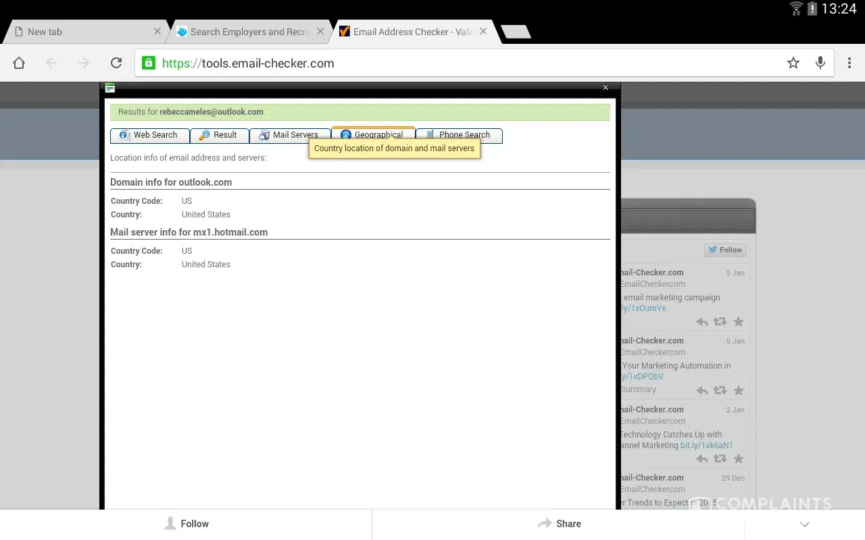Reload the current page
Viewport: 865px width, 540px height.
(116, 63)
